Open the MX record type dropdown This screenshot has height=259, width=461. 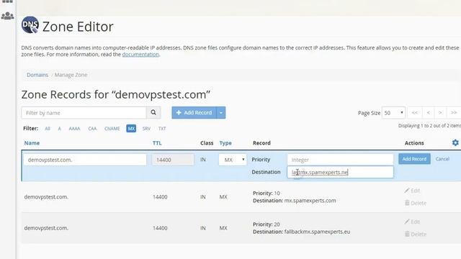pos(233,160)
